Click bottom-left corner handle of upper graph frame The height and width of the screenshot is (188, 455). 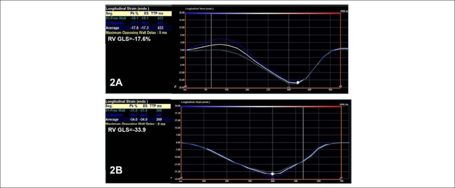186,86
